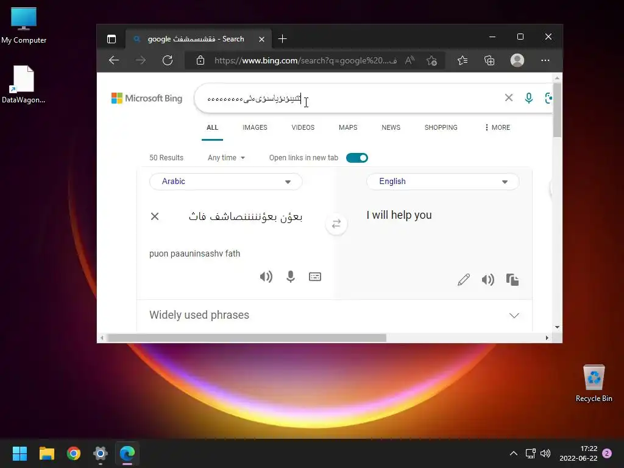Close the google Search tab
The image size is (624, 468).
click(261, 40)
